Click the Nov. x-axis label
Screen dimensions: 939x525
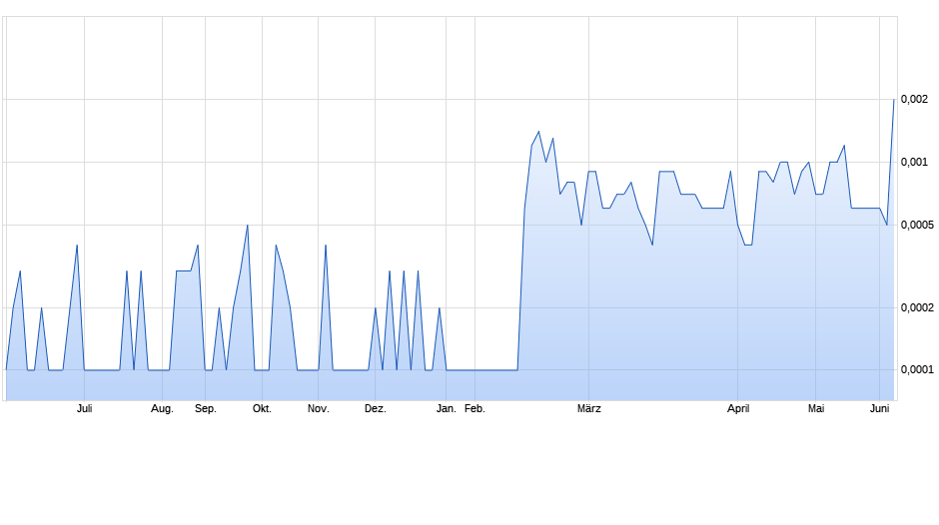318,409
